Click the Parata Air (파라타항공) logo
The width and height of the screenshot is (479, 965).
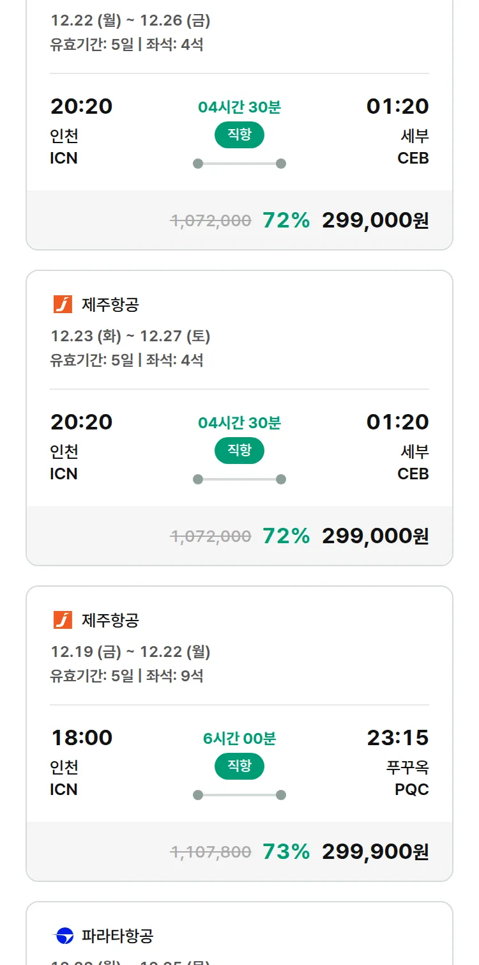point(63,936)
